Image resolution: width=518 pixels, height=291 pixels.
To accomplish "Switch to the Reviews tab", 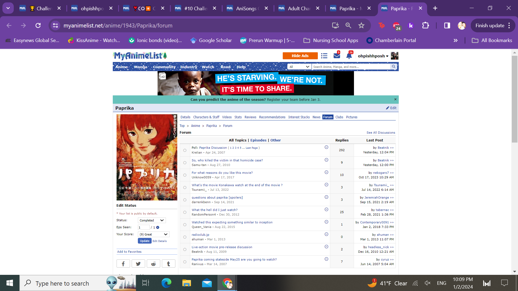I will pos(250,117).
